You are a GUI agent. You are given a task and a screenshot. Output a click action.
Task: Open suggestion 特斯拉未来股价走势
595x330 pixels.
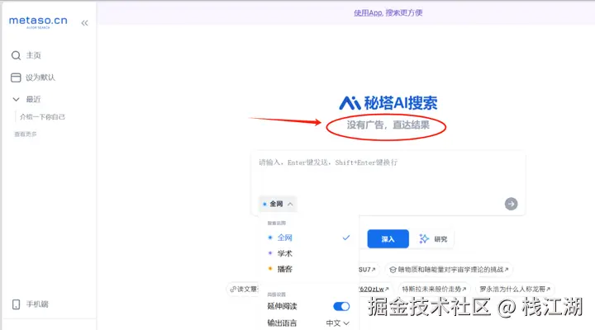434,289
